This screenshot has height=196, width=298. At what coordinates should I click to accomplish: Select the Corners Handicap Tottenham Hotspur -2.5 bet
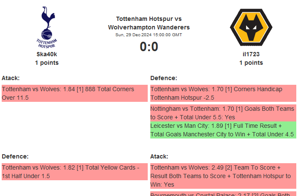tap(223, 93)
